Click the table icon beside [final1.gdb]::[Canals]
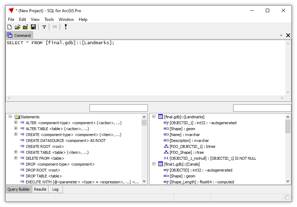297x207 pixels. (x=160, y=164)
